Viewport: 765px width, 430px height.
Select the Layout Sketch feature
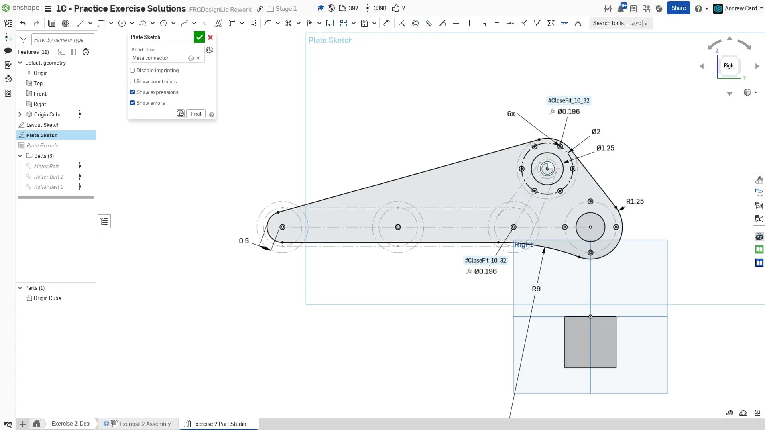point(43,125)
